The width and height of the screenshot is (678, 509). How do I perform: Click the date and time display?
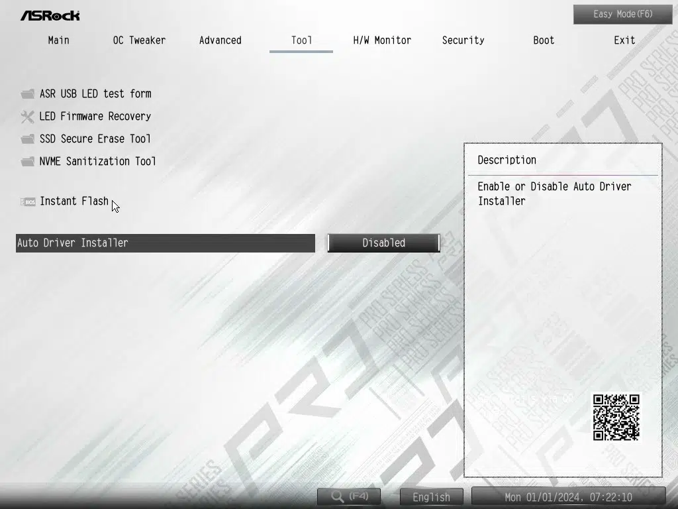point(568,497)
